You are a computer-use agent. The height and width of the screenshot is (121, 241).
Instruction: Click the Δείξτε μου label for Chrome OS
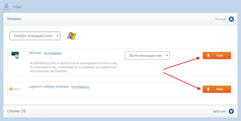coord(220,111)
